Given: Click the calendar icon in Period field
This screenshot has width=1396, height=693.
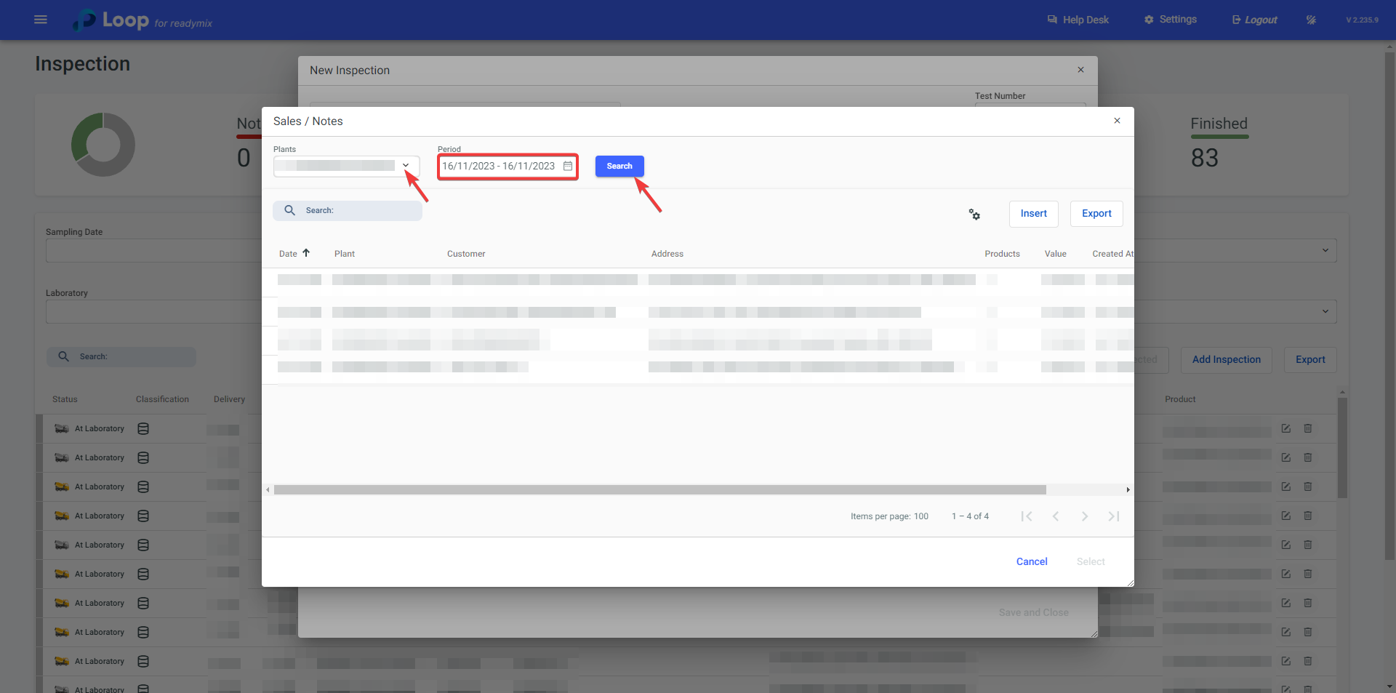Looking at the screenshot, I should click(x=568, y=167).
